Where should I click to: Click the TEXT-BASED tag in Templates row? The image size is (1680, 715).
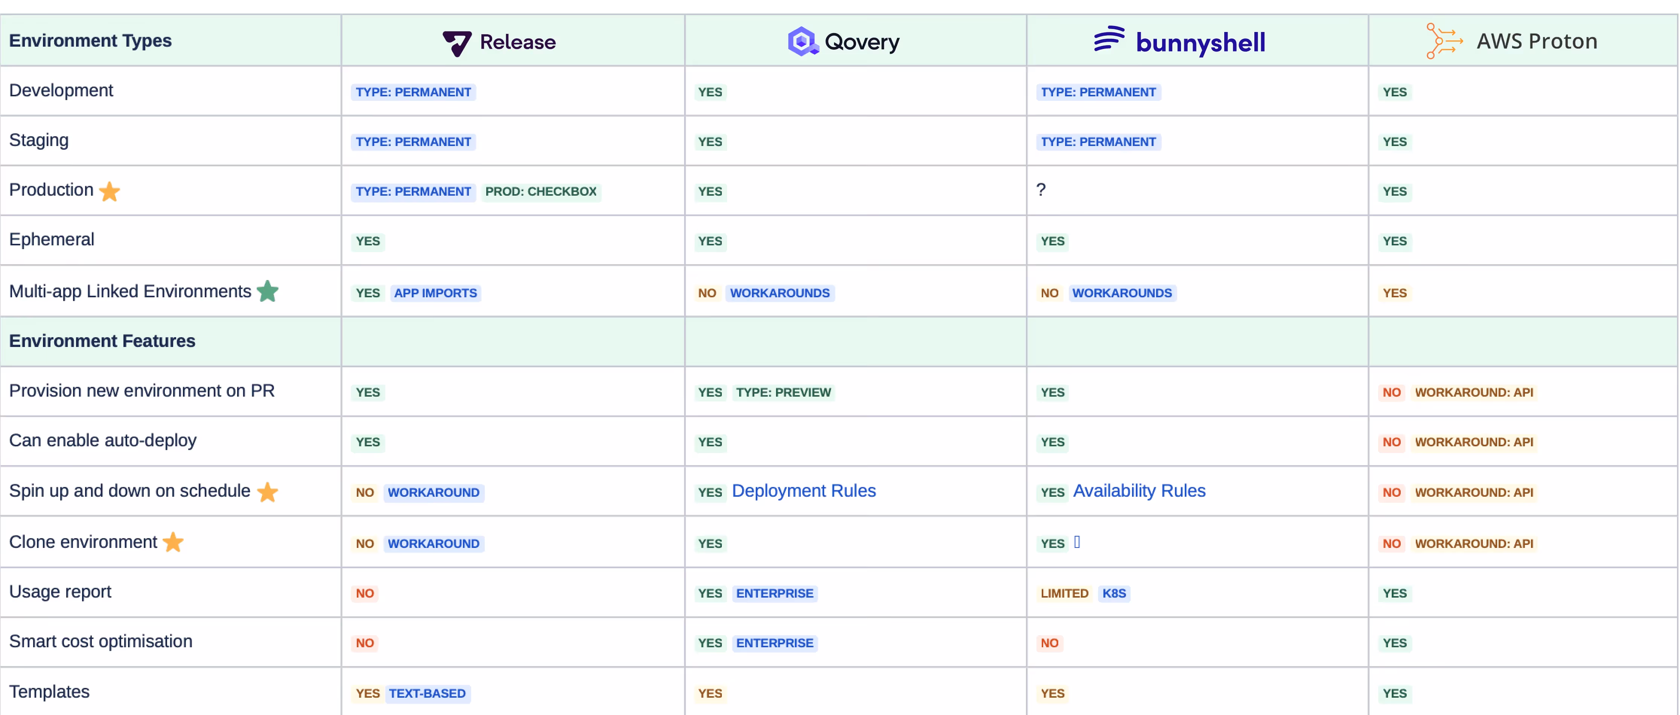click(x=427, y=694)
